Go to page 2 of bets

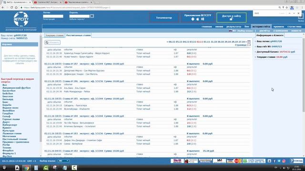[x=250, y=45]
